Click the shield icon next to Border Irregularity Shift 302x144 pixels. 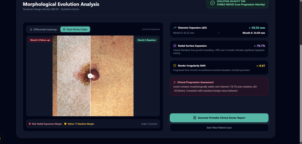175,65
